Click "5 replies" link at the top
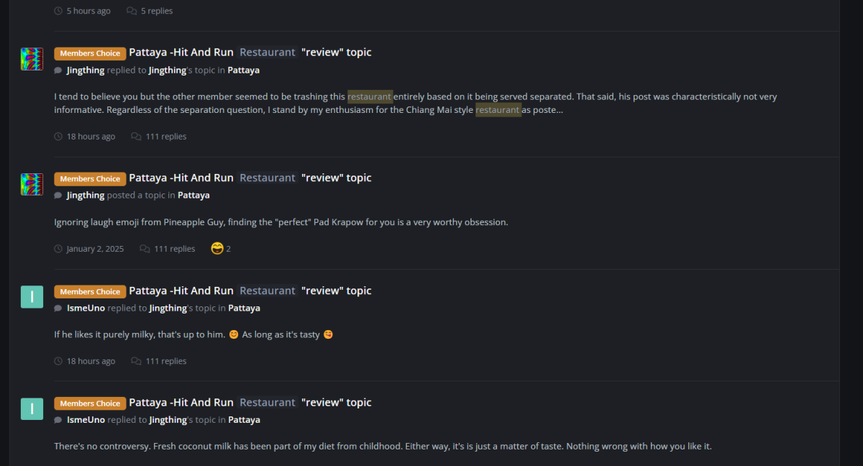863x466 pixels. [x=157, y=11]
